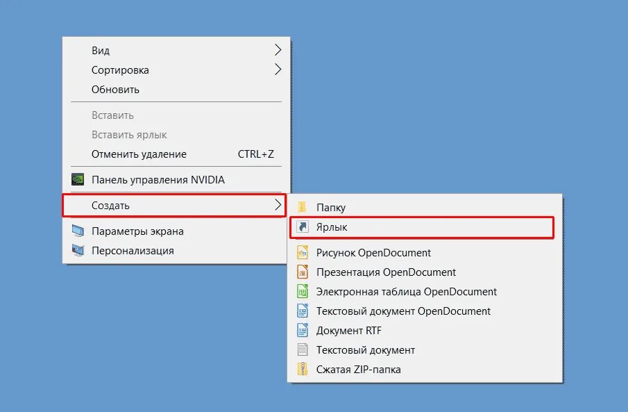The image size is (628, 412).
Task: Click the zipped folder icon for Сжатая ZIP-папка
Action: pos(303,369)
